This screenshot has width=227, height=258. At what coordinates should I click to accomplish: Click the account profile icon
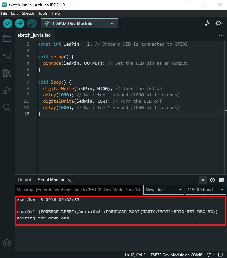pos(7,243)
